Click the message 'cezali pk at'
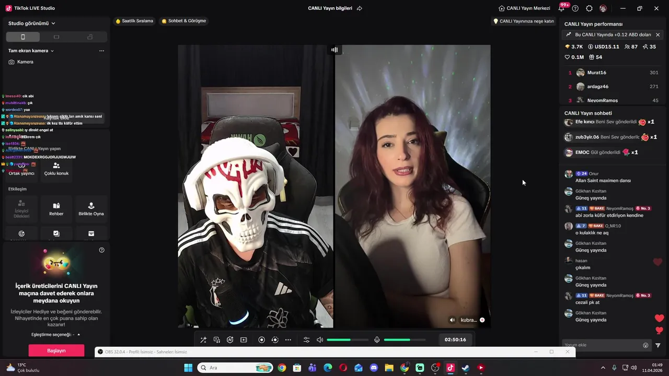The height and width of the screenshot is (376, 669). (587, 302)
